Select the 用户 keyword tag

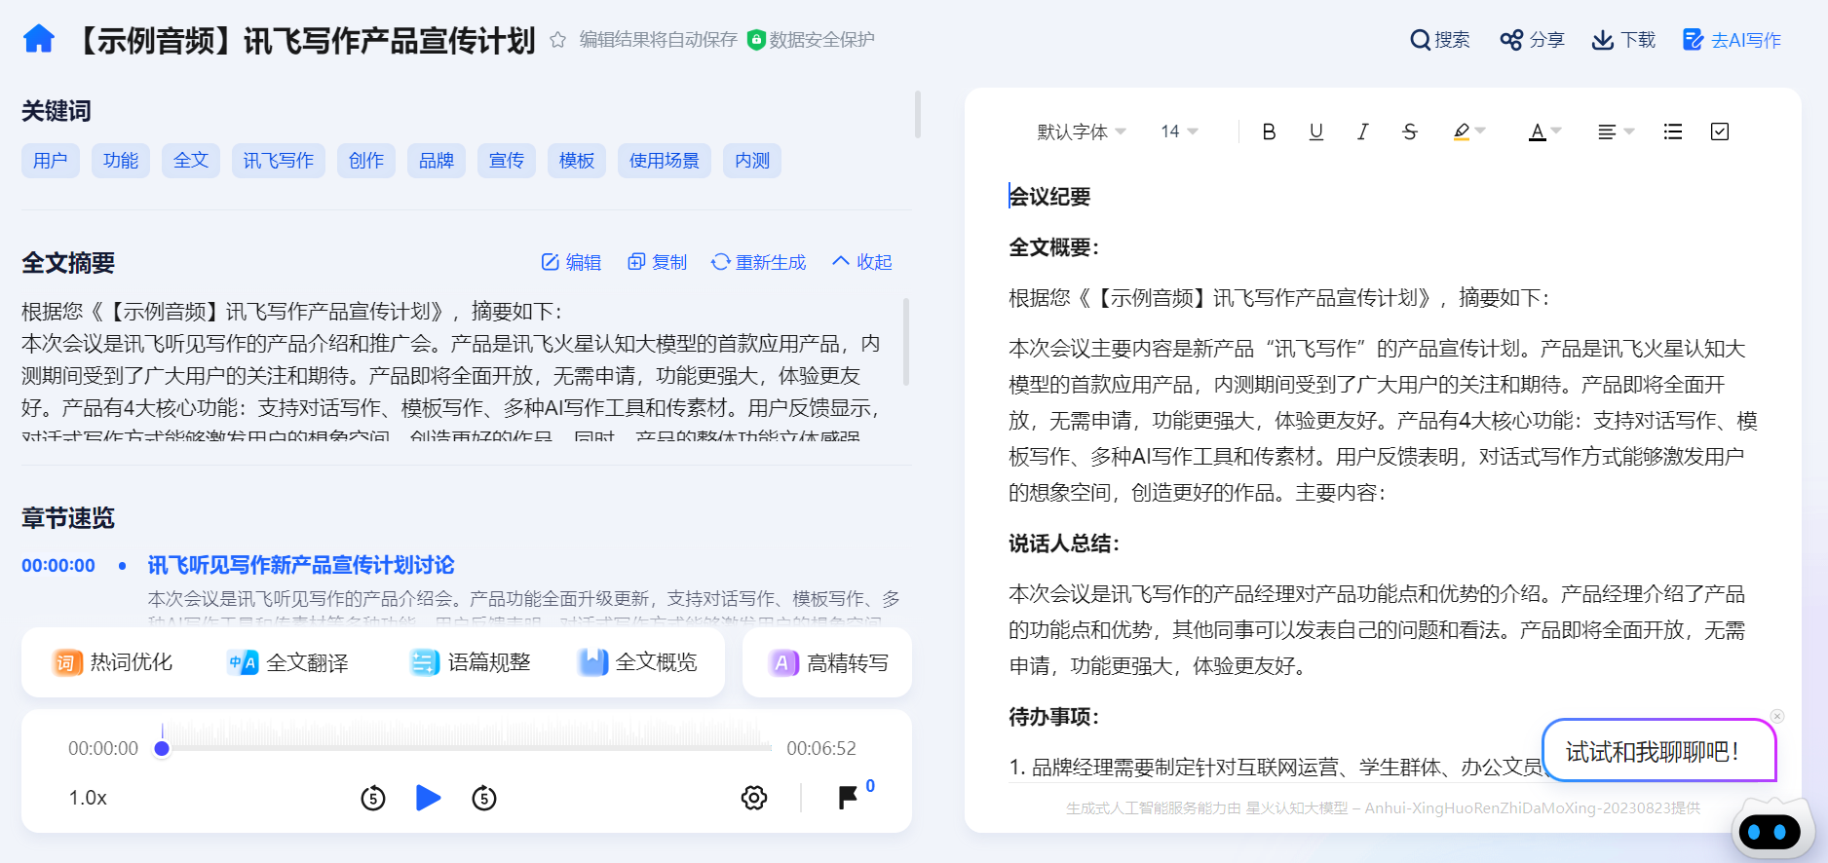51,161
